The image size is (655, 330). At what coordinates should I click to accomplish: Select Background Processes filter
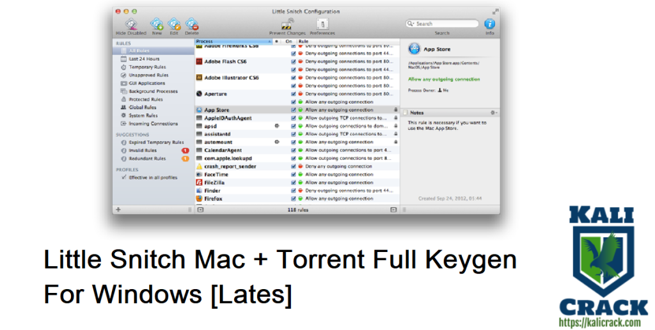pos(153,91)
